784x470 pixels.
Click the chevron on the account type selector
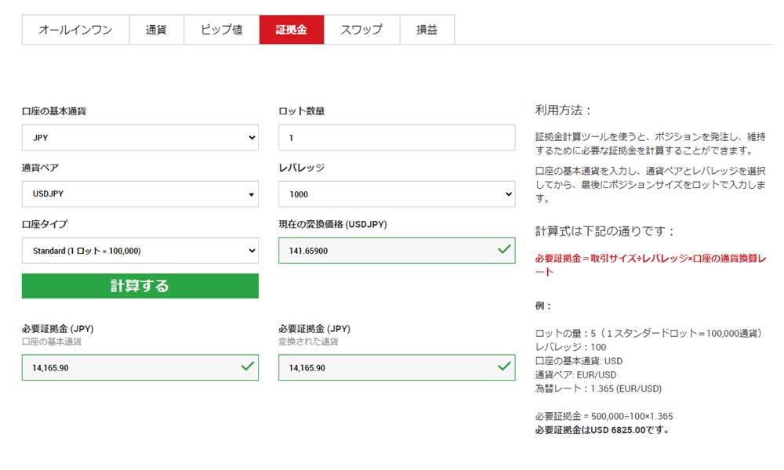(251, 251)
